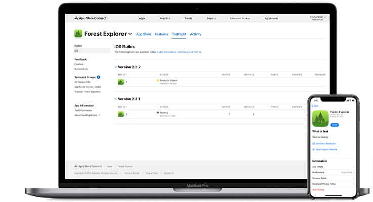Tap Beta Program Website text on iPhone

point(326,150)
